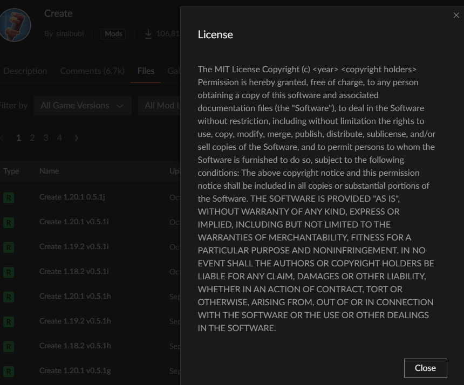Select the Files tab
Viewport: 464px width, 385px height.
click(146, 71)
